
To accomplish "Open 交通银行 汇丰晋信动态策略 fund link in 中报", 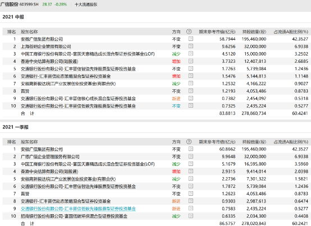I will point(66,76).
